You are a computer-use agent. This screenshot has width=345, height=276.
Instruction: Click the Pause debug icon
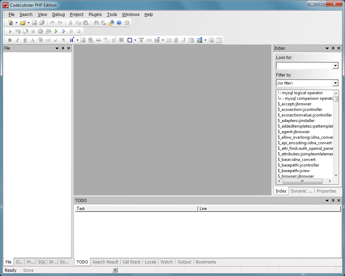tap(71, 31)
